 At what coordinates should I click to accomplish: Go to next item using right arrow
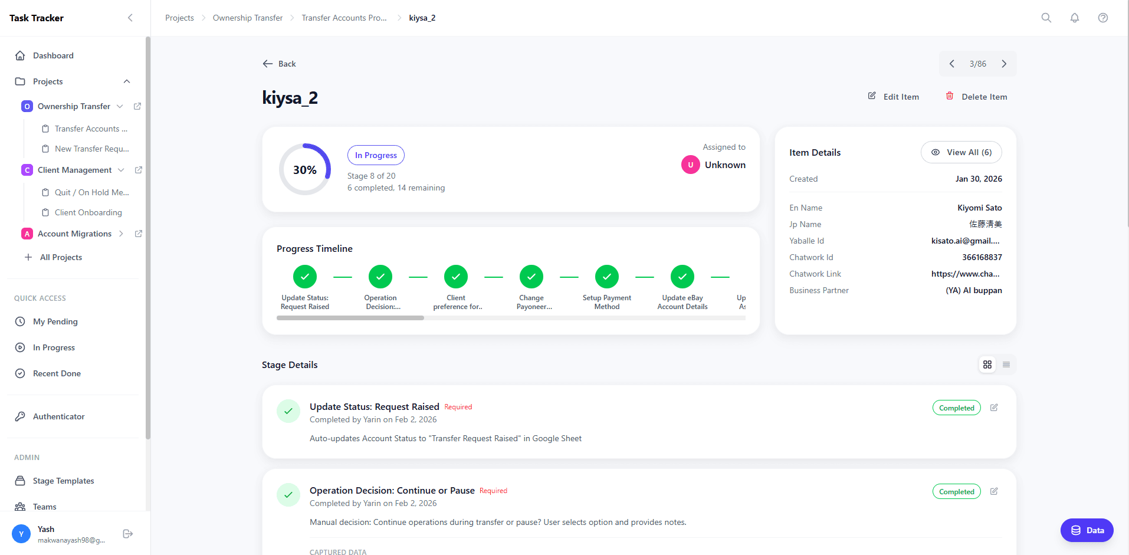[x=1004, y=64]
